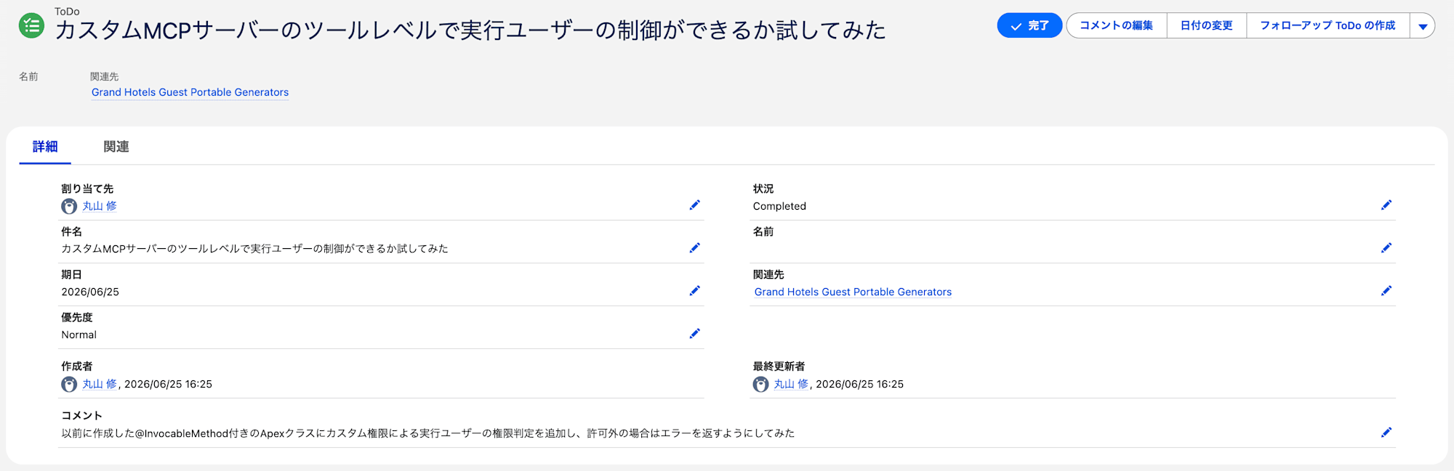The width and height of the screenshot is (1454, 471).
Task: Click the page title heading text
Action: (x=470, y=30)
